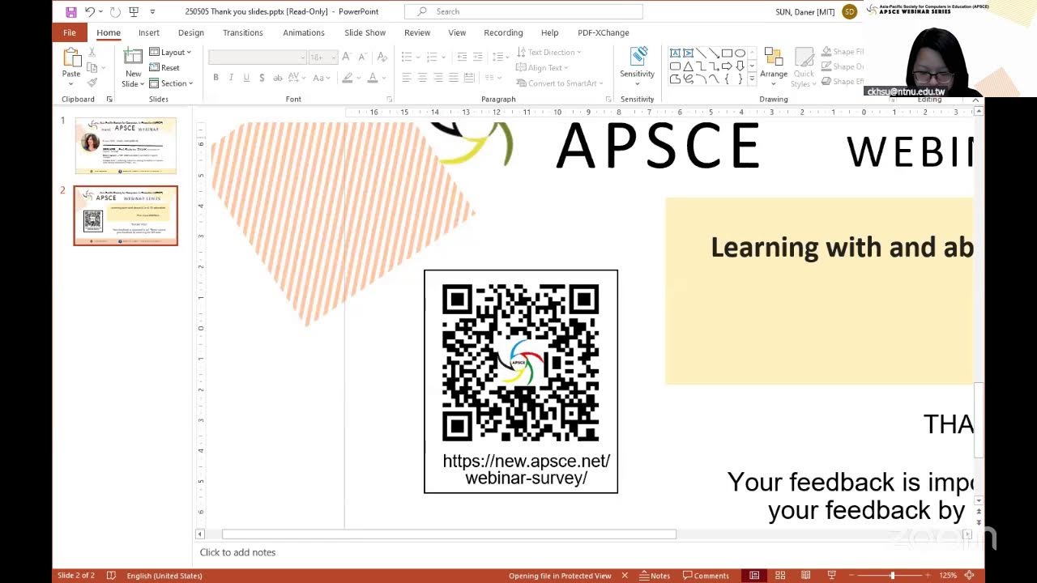Toggle Align Right paragraph

click(438, 78)
